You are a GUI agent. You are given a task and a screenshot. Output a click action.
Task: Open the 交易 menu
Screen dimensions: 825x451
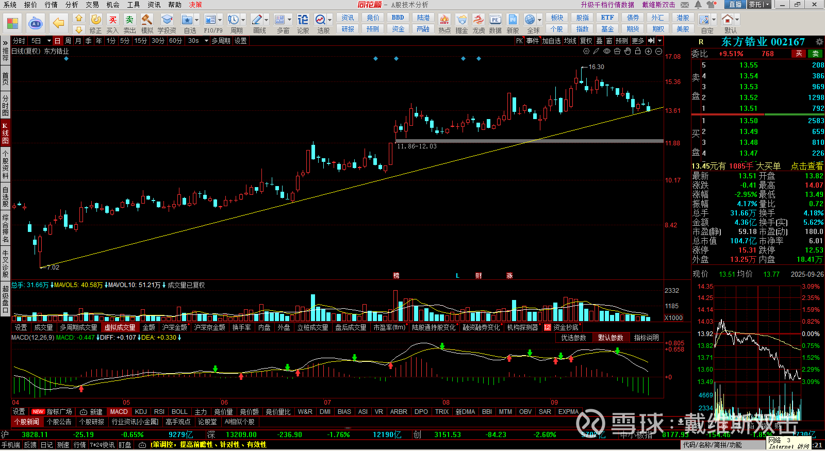coord(92,5)
